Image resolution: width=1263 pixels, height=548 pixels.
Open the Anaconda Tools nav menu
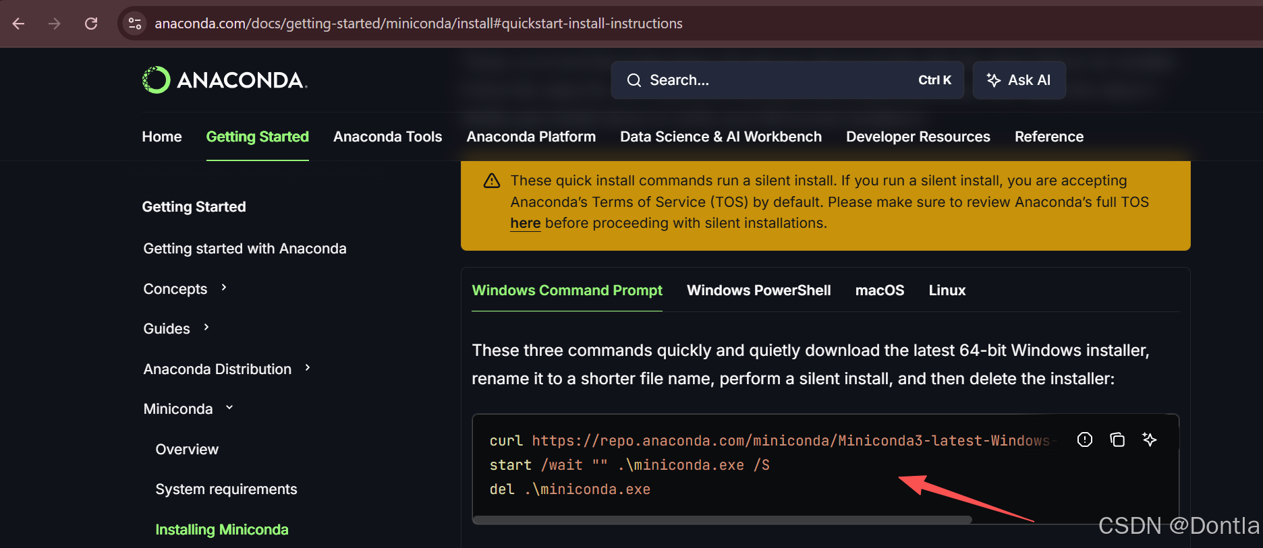point(388,137)
